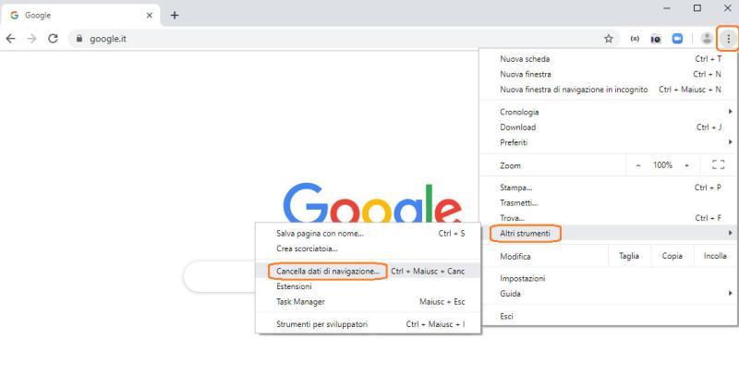The height and width of the screenshot is (388, 739).
Task: Open the Zoom extension icon
Action: (x=677, y=39)
